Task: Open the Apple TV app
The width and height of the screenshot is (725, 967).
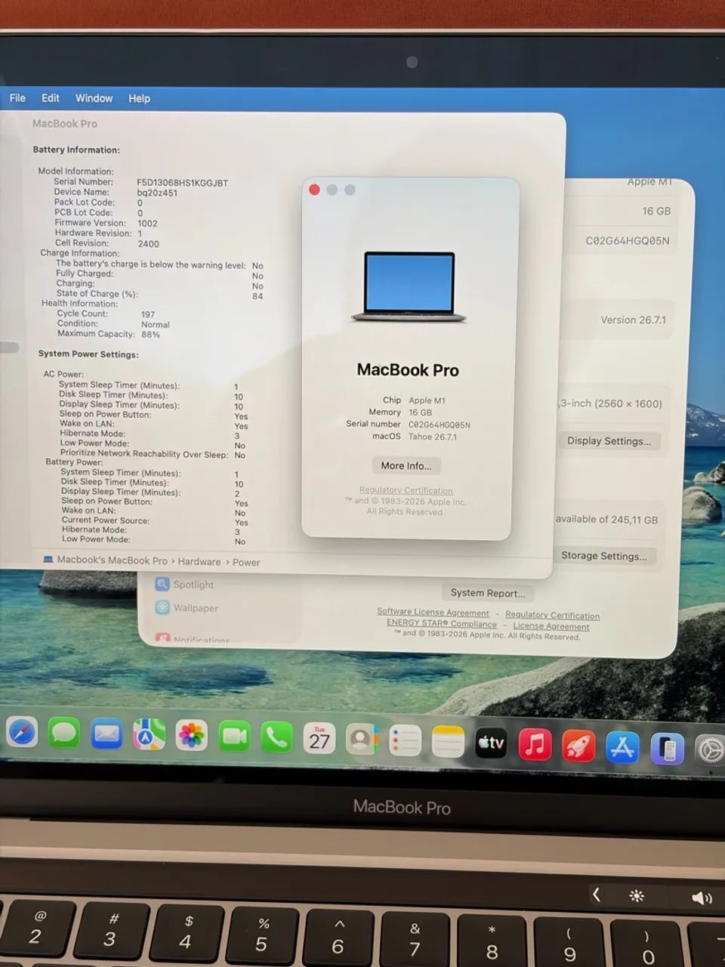Action: [x=491, y=743]
